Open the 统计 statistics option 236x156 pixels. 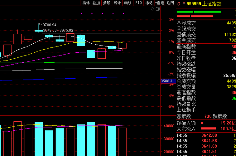[117, 3]
